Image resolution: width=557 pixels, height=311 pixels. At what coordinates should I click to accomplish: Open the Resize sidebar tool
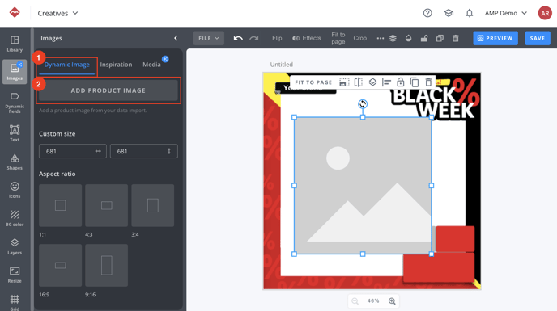pyautogui.click(x=15, y=275)
